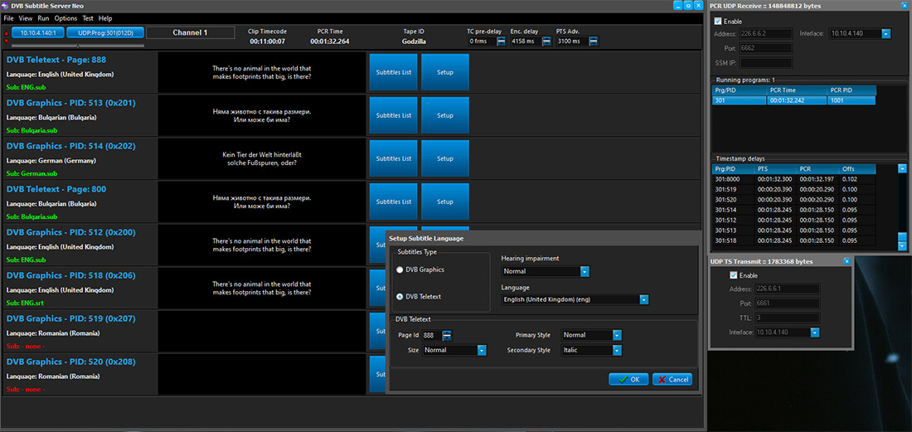Open the Run menu
Image resolution: width=912 pixels, height=432 pixels.
click(x=44, y=18)
